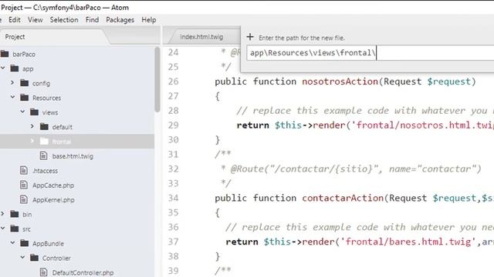Click the Controller folder icon
Image resolution: width=494 pixels, height=277 pixels.
click(x=34, y=258)
